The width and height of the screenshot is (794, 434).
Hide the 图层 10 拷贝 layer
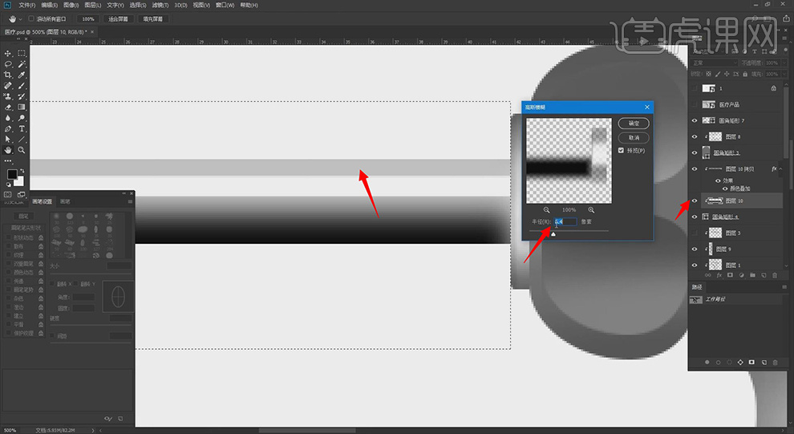(x=695, y=168)
